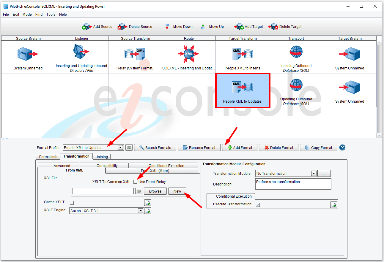This screenshot has height=262, width=384.
Task: Click the ellipsis button beside Transformation Module
Action: click(x=324, y=174)
